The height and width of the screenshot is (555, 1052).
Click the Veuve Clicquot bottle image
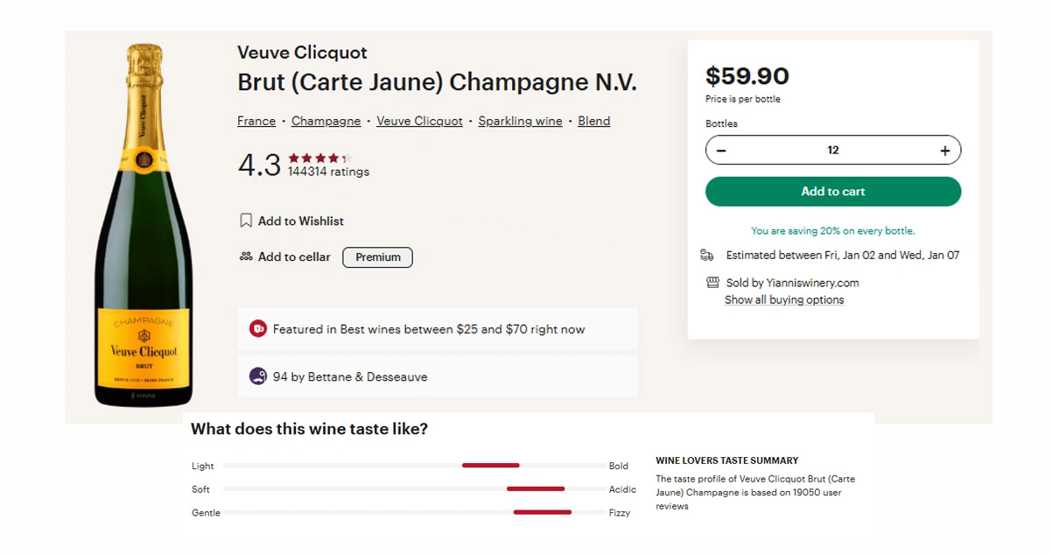[x=144, y=226]
